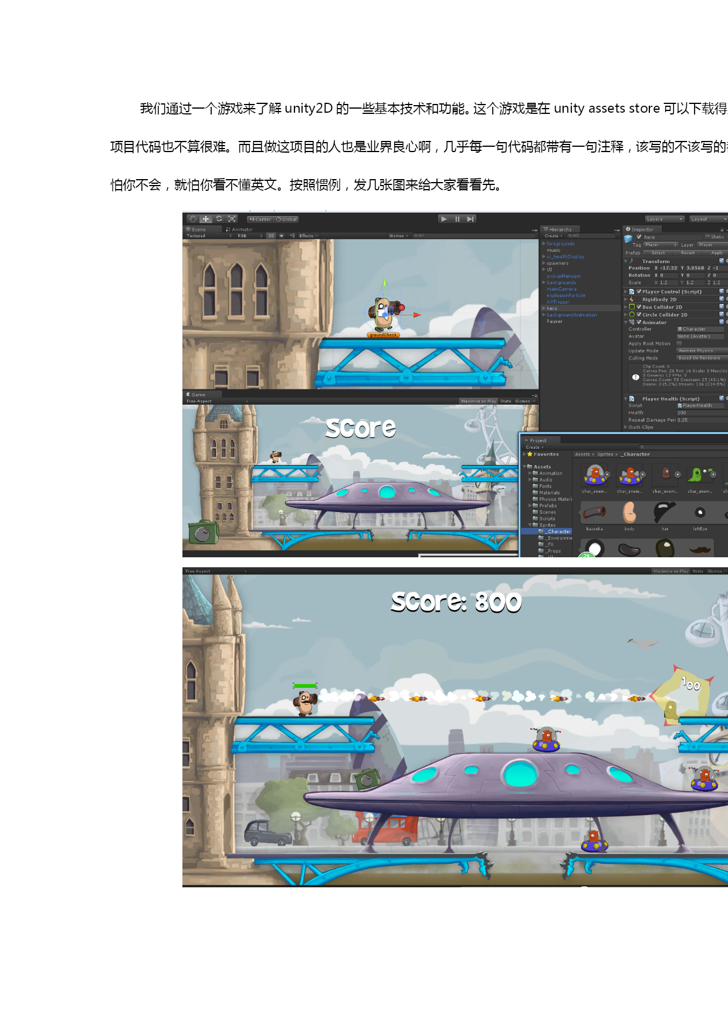This screenshot has height=1030, width=728.
Task: Click the Pause button in Unity toolbar
Action: coord(457,219)
